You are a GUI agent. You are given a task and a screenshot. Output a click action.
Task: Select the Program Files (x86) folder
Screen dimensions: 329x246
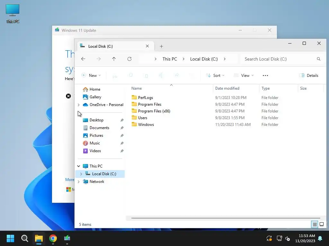[151, 111]
